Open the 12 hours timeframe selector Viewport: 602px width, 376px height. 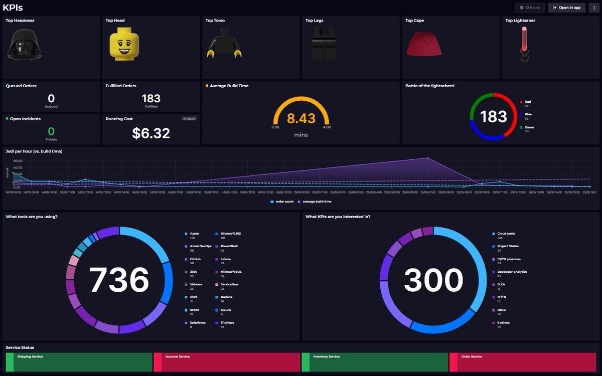[530, 8]
